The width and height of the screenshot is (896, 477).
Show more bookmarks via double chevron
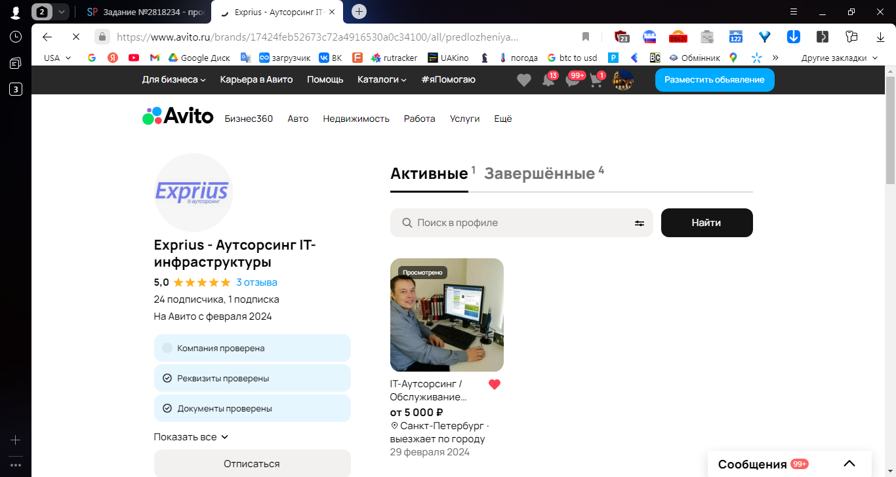(775, 58)
